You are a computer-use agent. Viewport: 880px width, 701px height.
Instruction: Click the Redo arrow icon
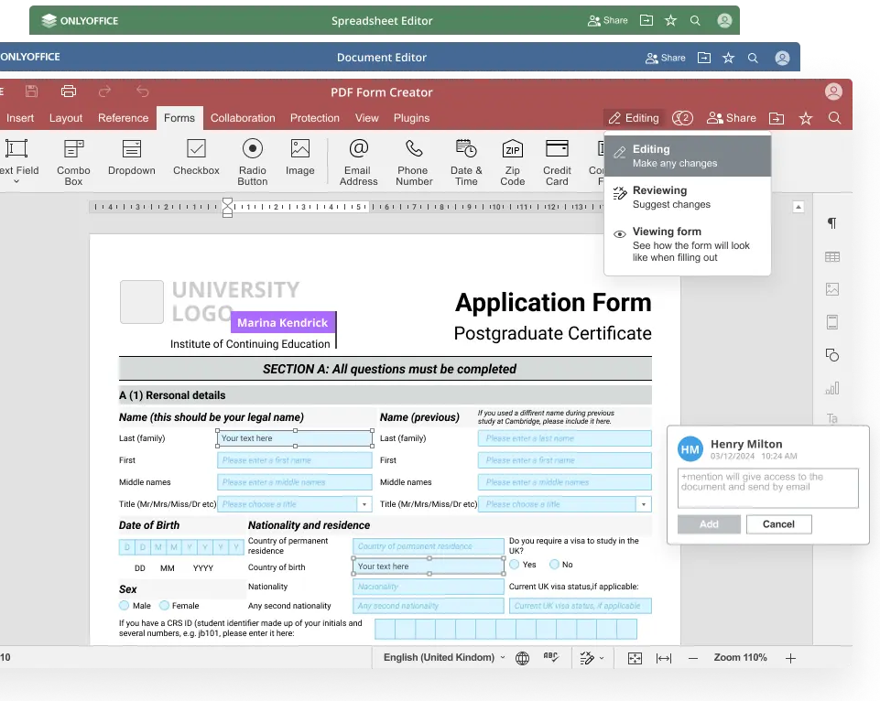coord(105,92)
